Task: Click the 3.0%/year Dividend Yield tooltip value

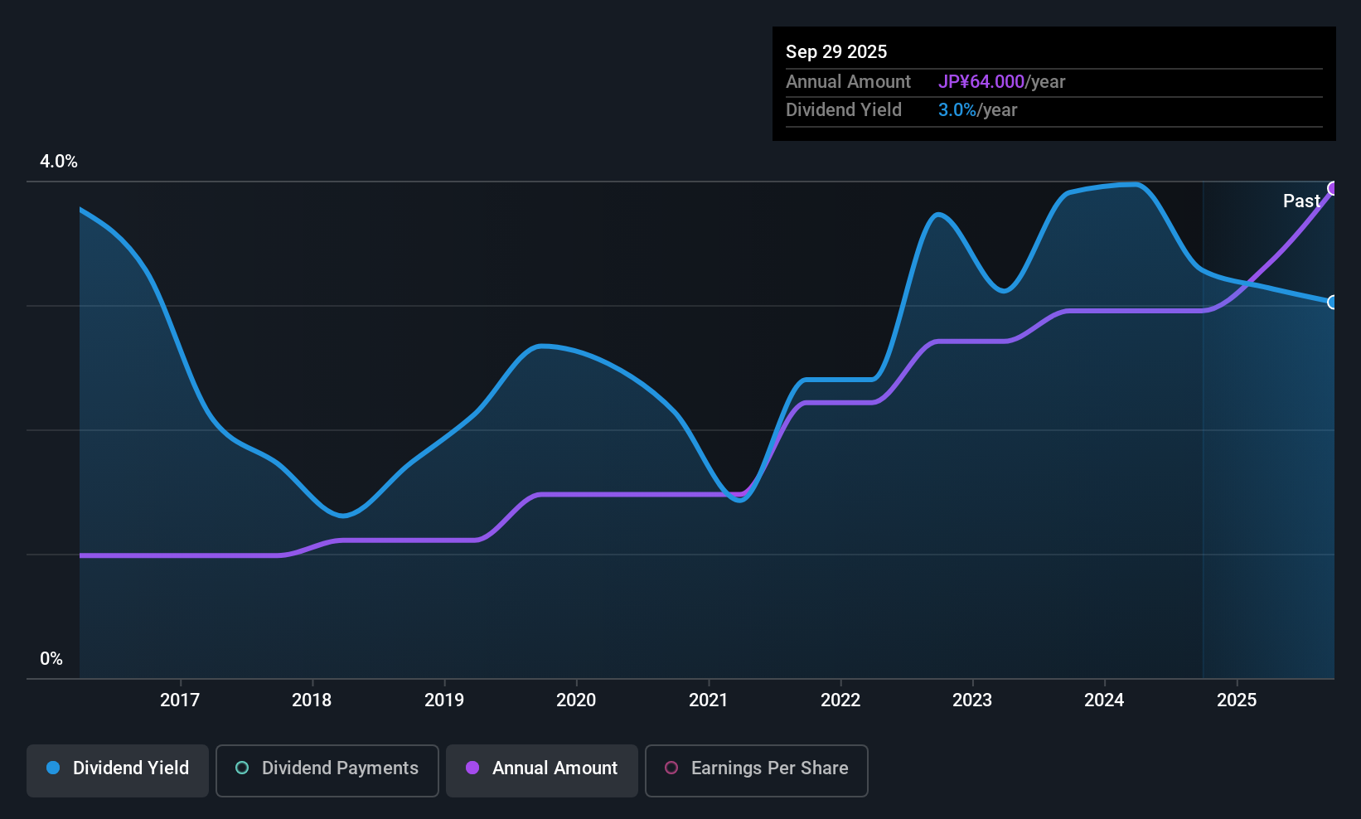Action: coord(977,109)
